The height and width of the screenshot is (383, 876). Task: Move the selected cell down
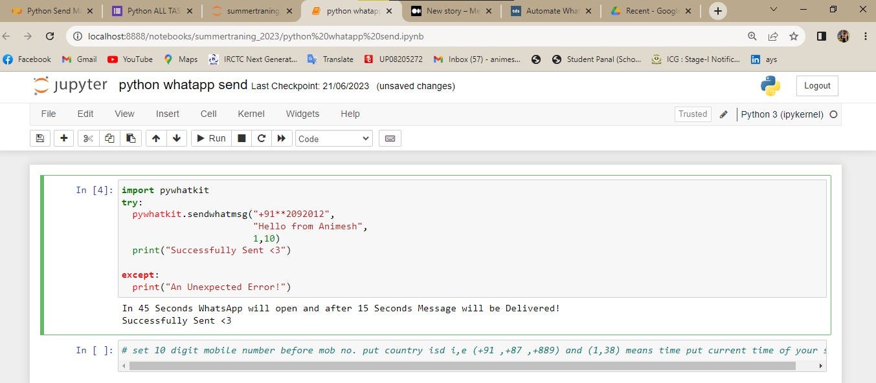[x=176, y=138]
